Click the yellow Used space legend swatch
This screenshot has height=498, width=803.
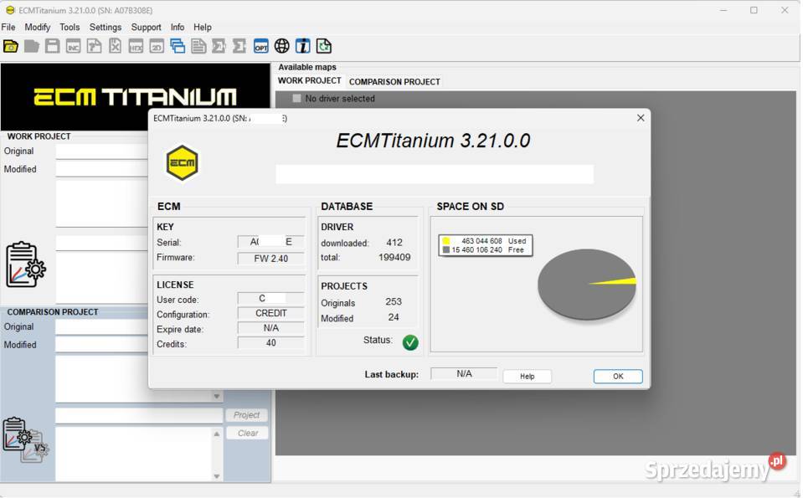pos(445,239)
